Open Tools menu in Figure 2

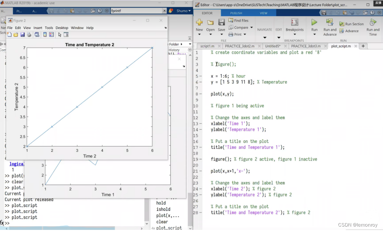(49, 28)
